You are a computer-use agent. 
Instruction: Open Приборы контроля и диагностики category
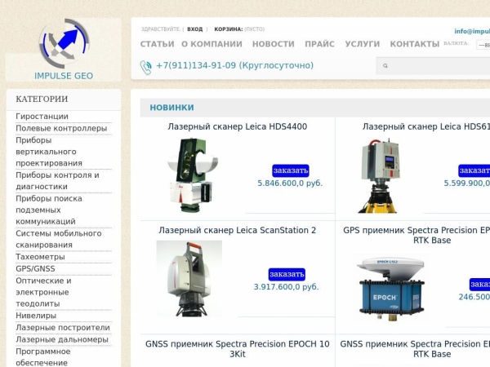pos(57,181)
